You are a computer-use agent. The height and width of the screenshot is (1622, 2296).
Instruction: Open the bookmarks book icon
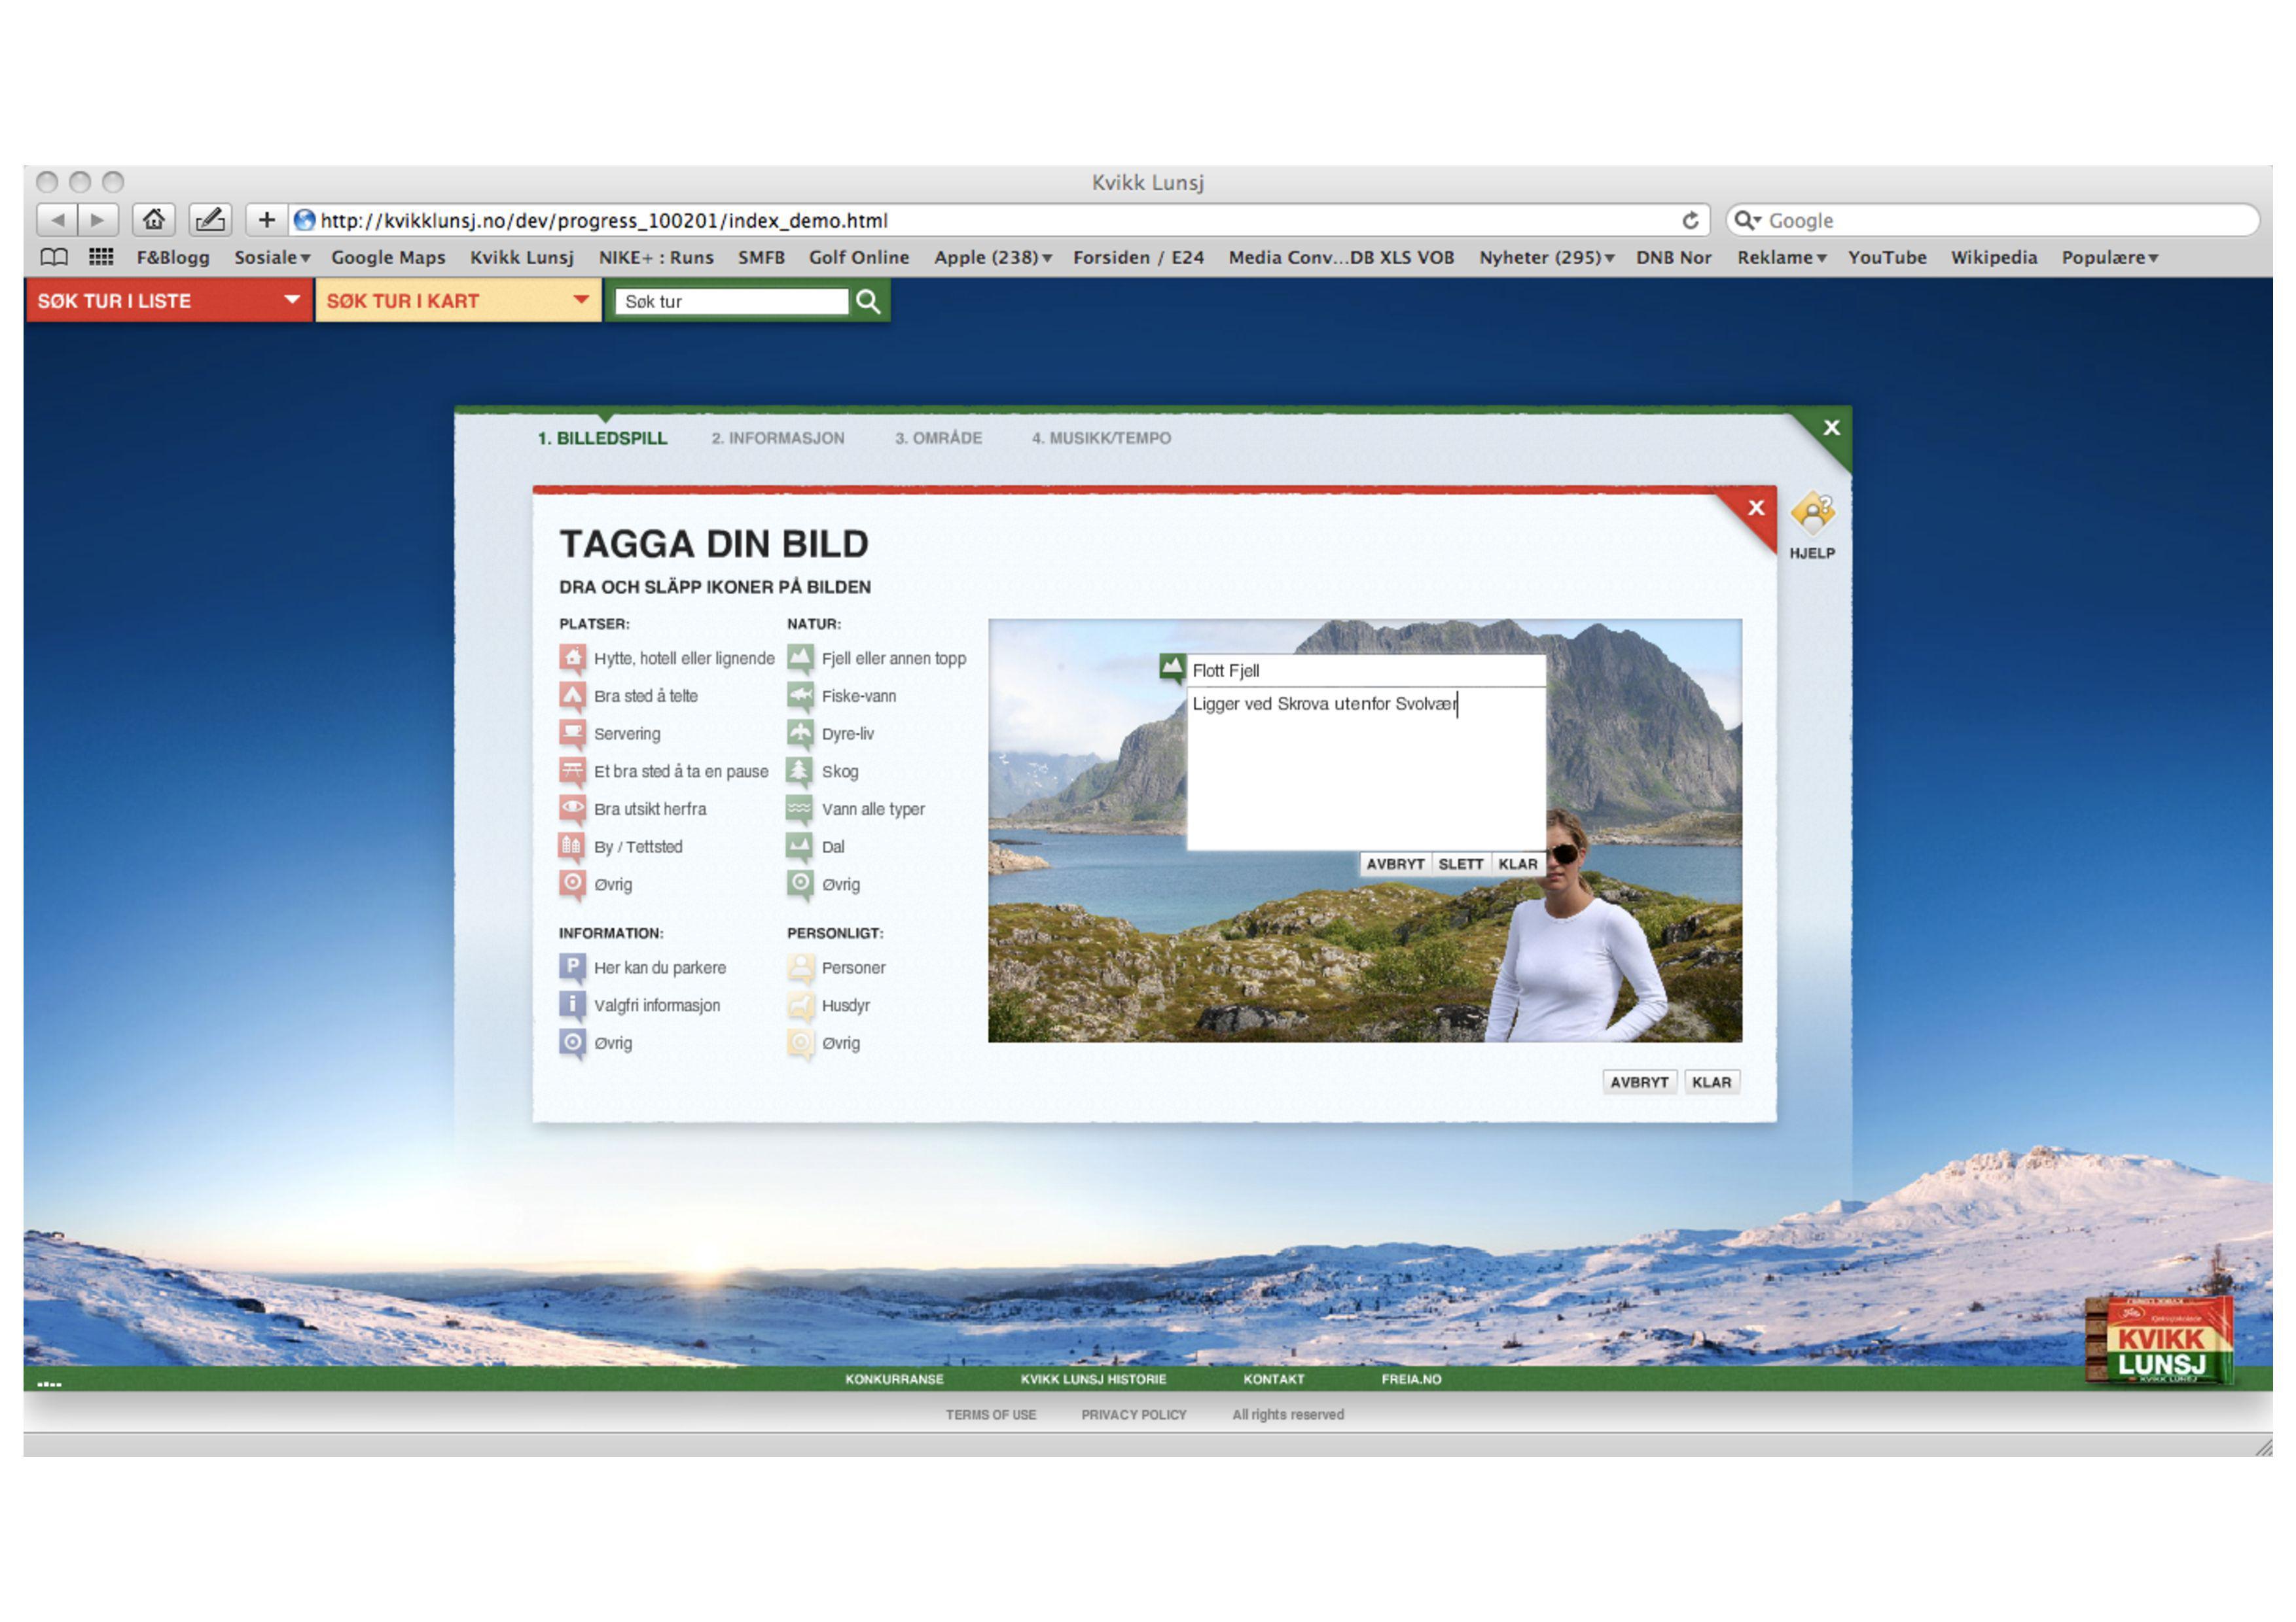point(54,258)
